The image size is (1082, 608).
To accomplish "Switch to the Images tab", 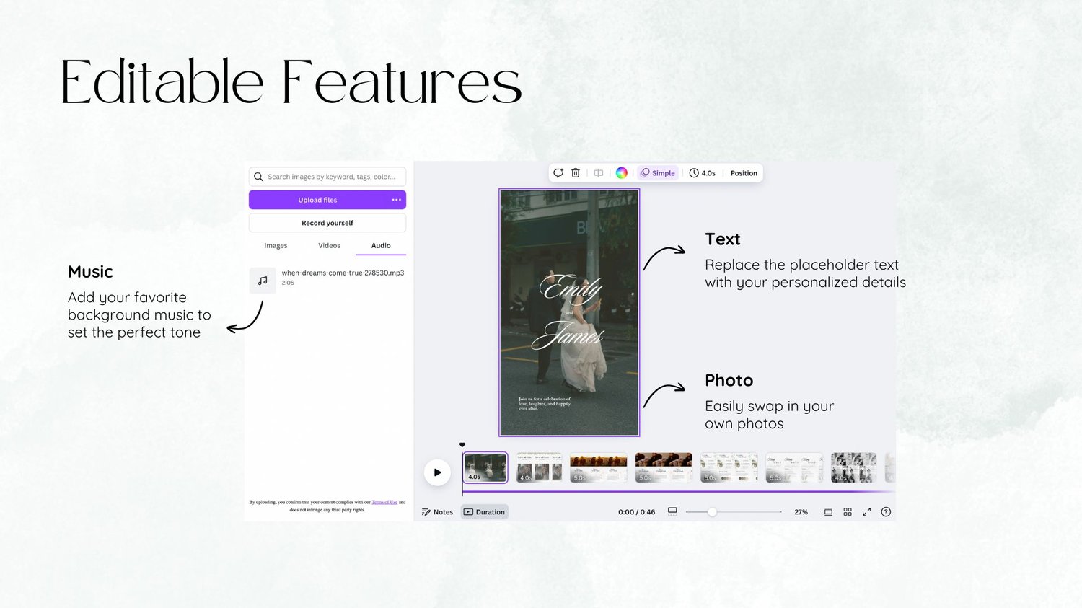I will pos(276,246).
